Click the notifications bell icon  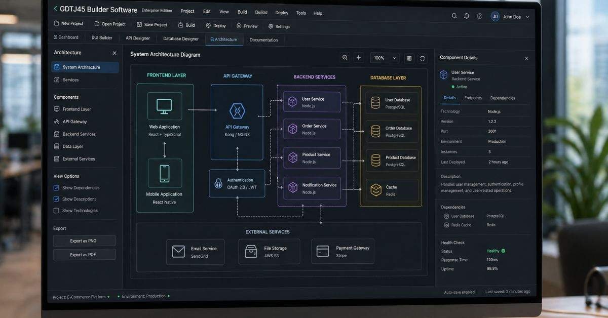click(467, 16)
